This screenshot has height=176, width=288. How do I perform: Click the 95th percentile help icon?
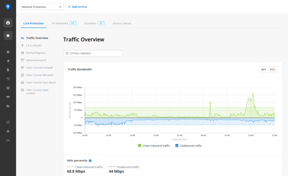point(90,161)
